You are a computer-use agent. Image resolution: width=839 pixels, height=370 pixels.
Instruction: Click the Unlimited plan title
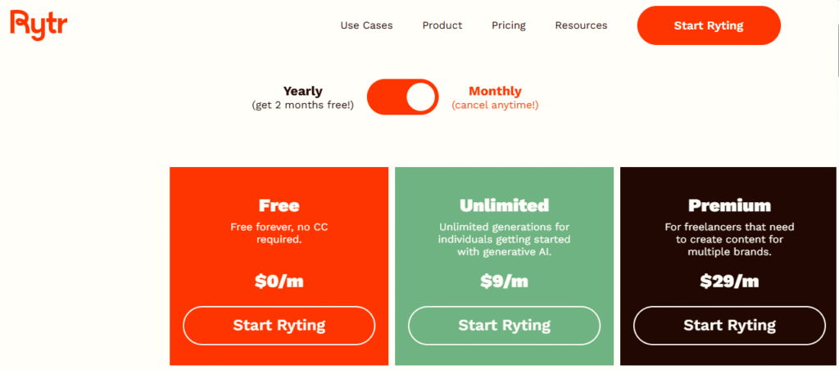point(504,205)
